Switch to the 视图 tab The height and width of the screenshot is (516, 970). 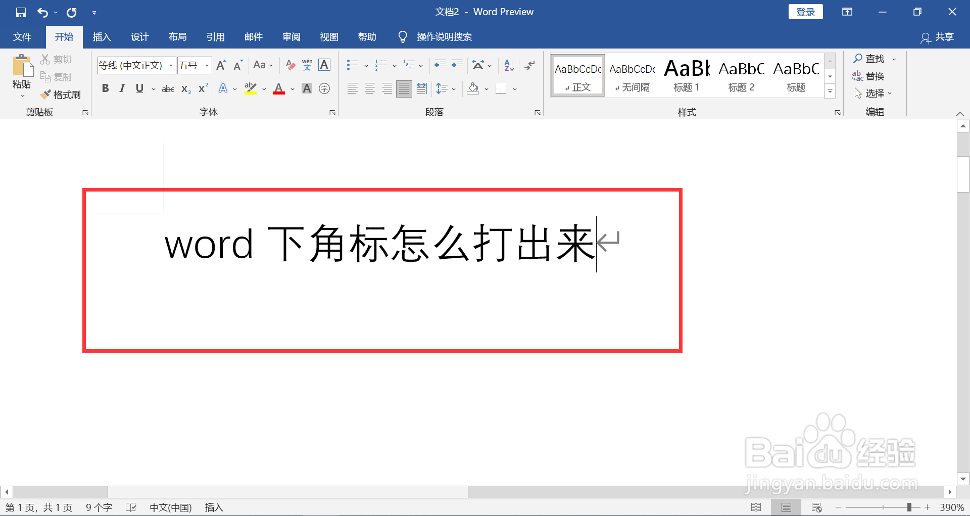tap(329, 37)
